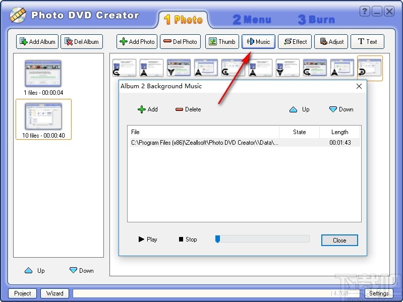The image size is (403, 302).
Task: Click the Photo DVD Creator disc logo
Action: (x=18, y=15)
